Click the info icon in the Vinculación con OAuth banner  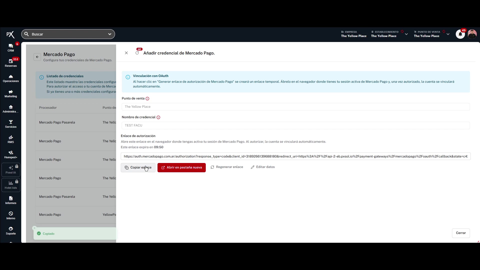click(x=128, y=77)
